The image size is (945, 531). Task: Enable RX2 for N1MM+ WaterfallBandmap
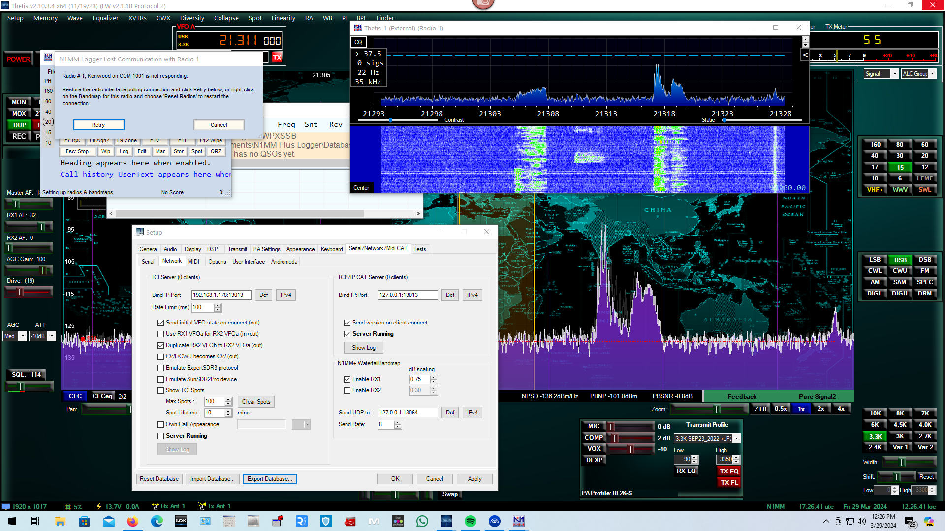347,390
